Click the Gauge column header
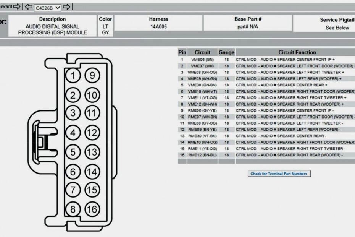 226,52
